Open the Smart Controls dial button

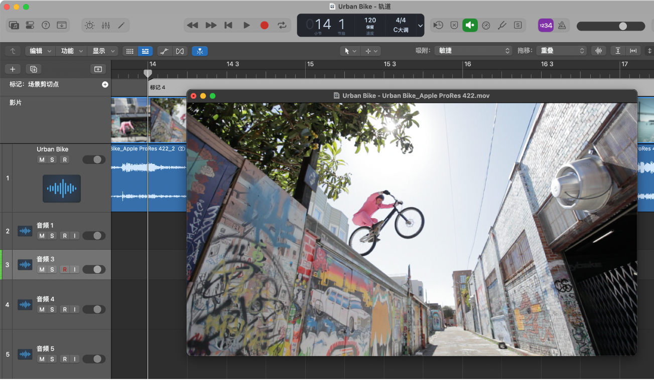tap(89, 25)
